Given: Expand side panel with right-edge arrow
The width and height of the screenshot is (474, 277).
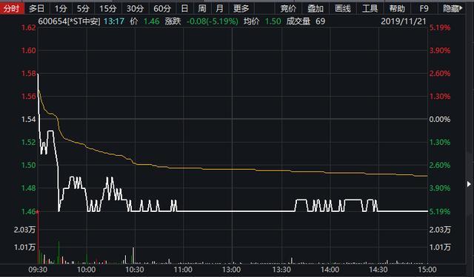Looking at the screenshot, I should (x=469, y=184).
